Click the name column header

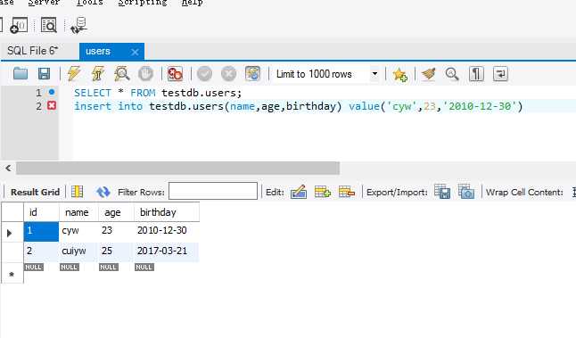[x=78, y=212]
